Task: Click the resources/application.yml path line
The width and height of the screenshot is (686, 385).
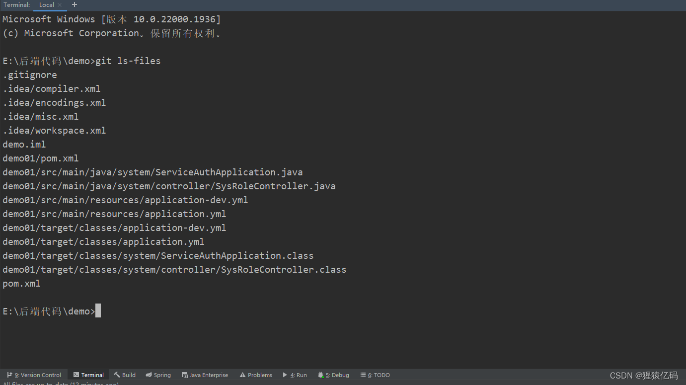Action: coord(114,214)
